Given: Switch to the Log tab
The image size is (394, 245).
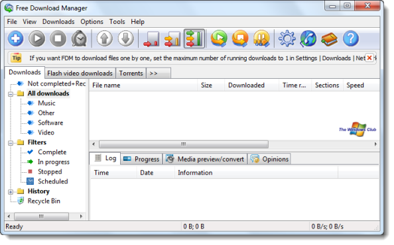Looking at the screenshot, I should (105, 158).
